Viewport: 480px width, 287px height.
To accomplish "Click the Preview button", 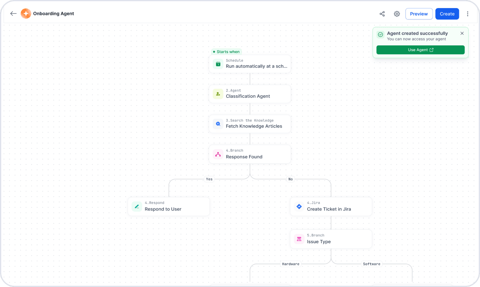I will pos(419,14).
